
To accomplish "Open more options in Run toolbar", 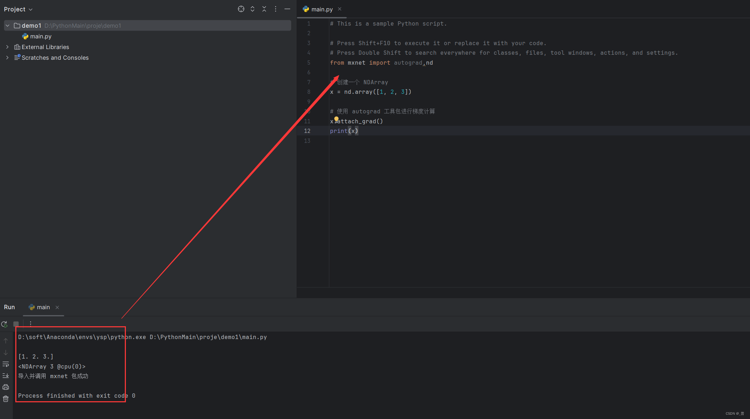I will click(31, 324).
